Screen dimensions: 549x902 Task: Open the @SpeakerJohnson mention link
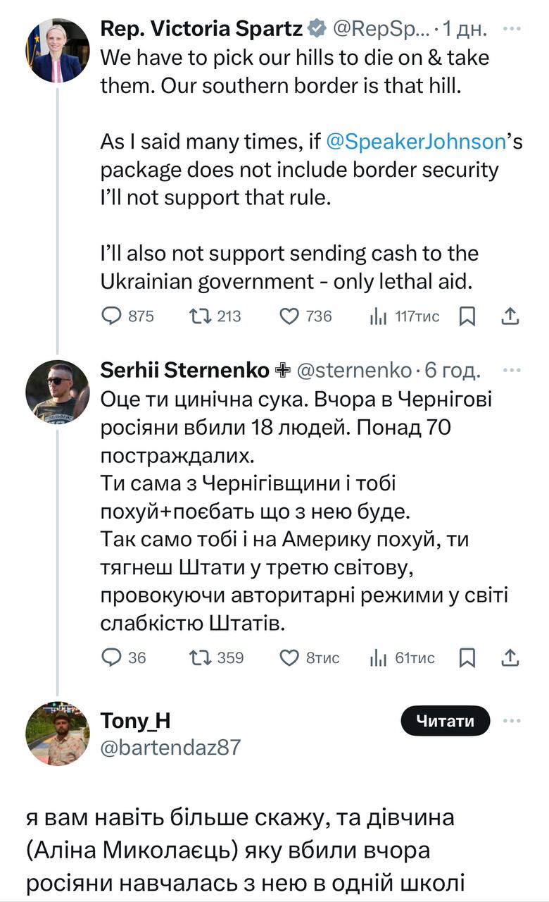415,142
